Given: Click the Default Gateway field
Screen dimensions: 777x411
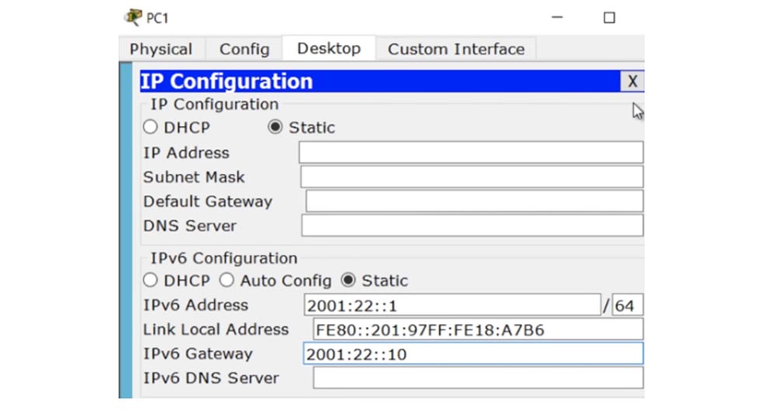Looking at the screenshot, I should click(x=474, y=201).
